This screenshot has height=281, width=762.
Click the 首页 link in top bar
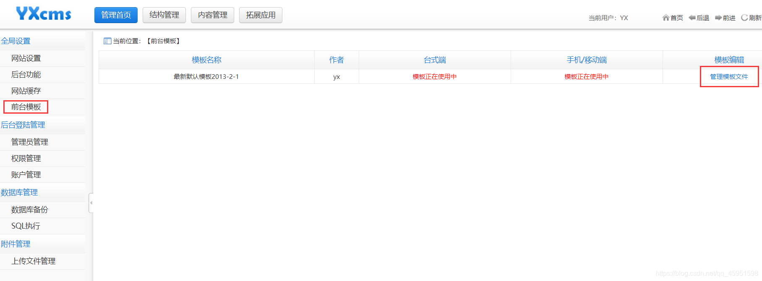pos(676,18)
